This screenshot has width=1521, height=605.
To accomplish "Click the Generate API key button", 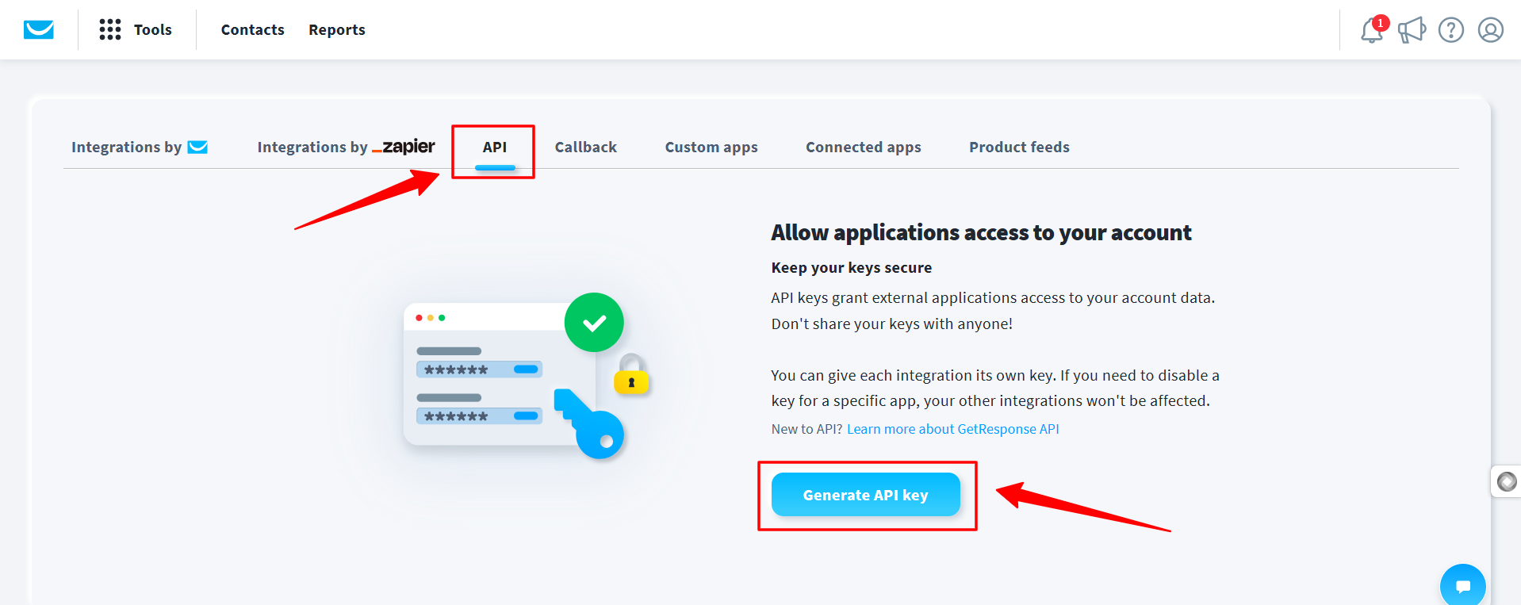I will [x=866, y=494].
